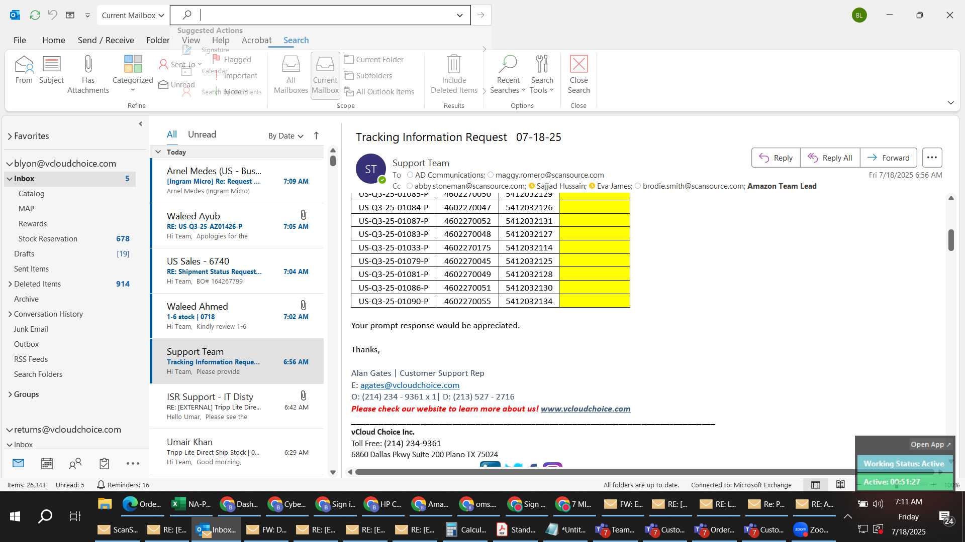Switch to Reading view in status bar
The image size is (965, 542).
click(x=840, y=484)
